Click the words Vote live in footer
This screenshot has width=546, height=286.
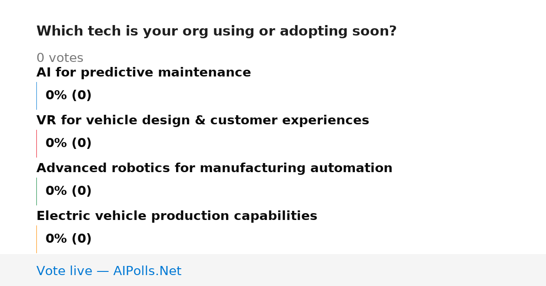tap(64, 271)
